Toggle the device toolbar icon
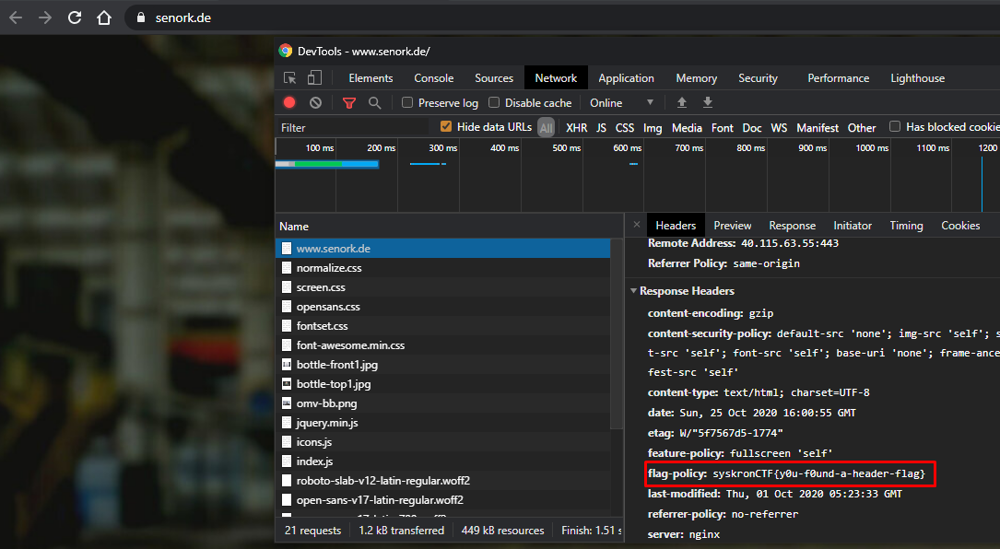Viewport: 1000px width, 549px height. coord(314,77)
